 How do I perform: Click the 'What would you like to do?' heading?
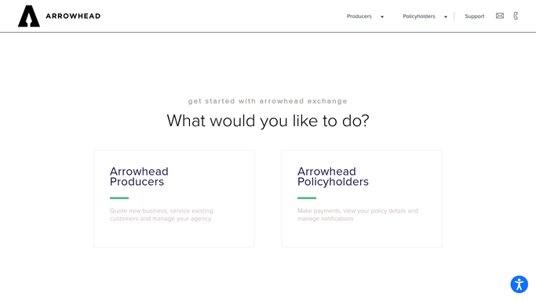pyautogui.click(x=268, y=121)
